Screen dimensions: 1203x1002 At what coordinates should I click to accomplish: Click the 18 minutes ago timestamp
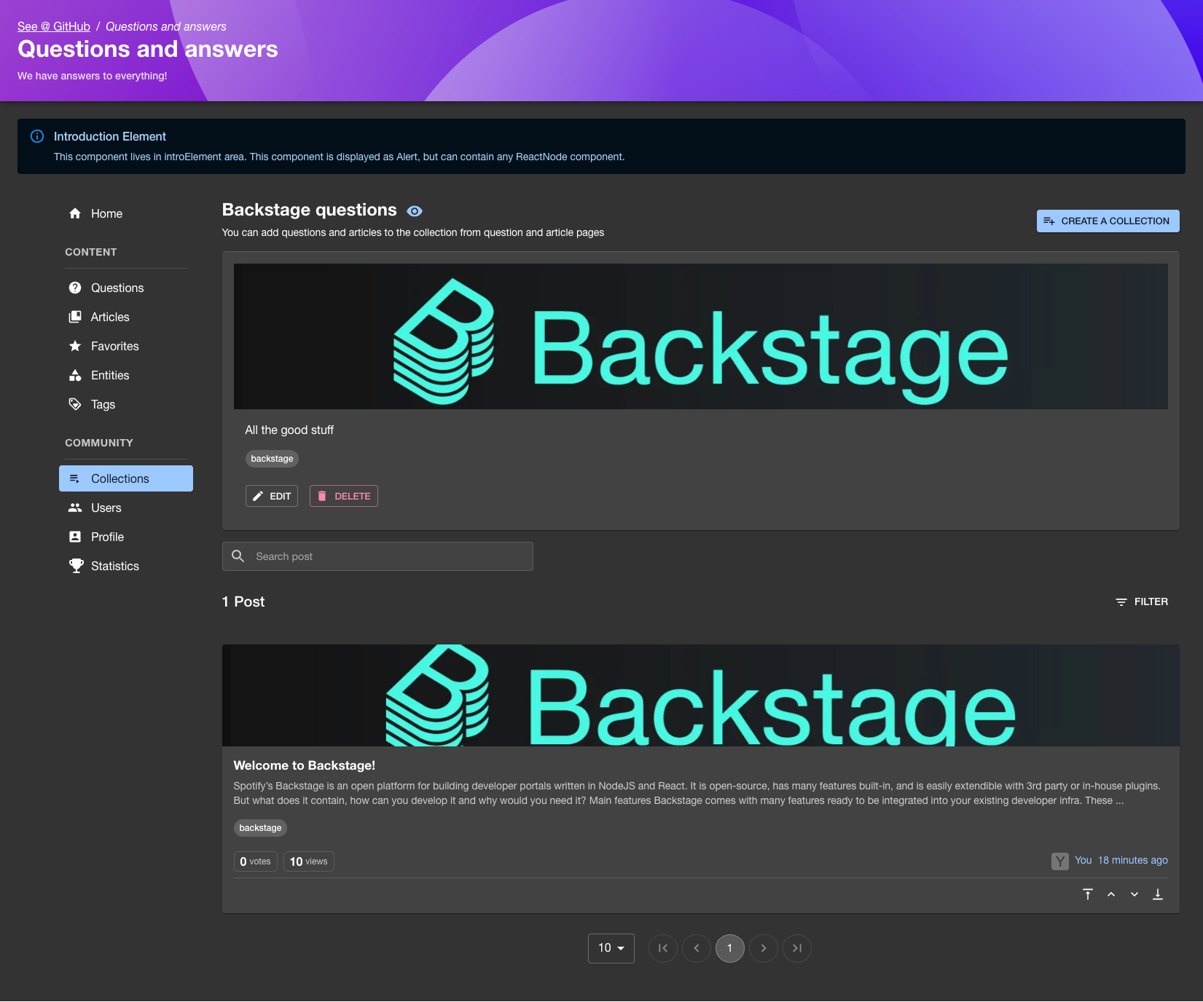click(x=1133, y=860)
